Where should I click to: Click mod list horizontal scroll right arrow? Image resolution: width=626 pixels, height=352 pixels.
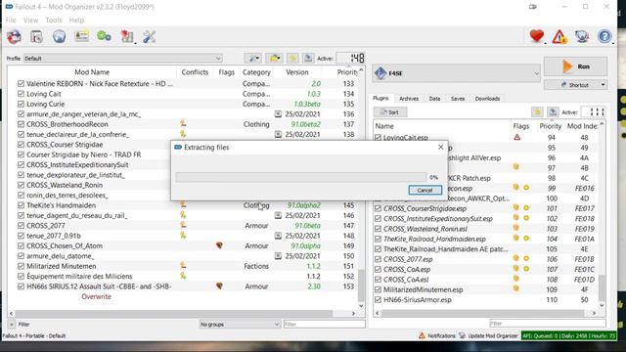(x=353, y=314)
